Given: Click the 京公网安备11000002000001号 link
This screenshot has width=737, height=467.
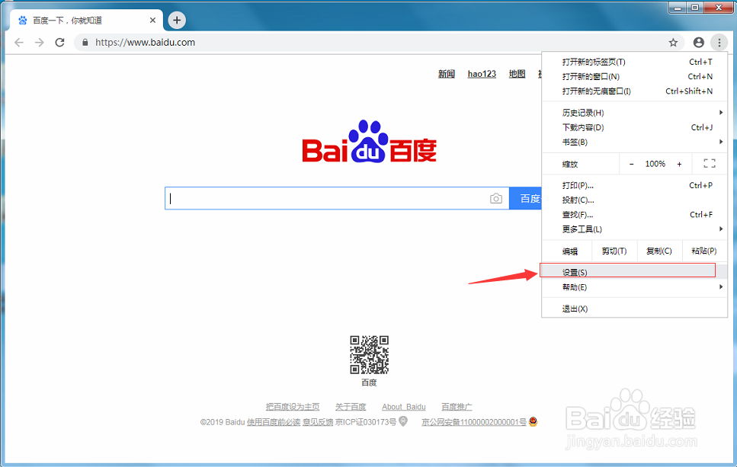Looking at the screenshot, I should (x=474, y=422).
